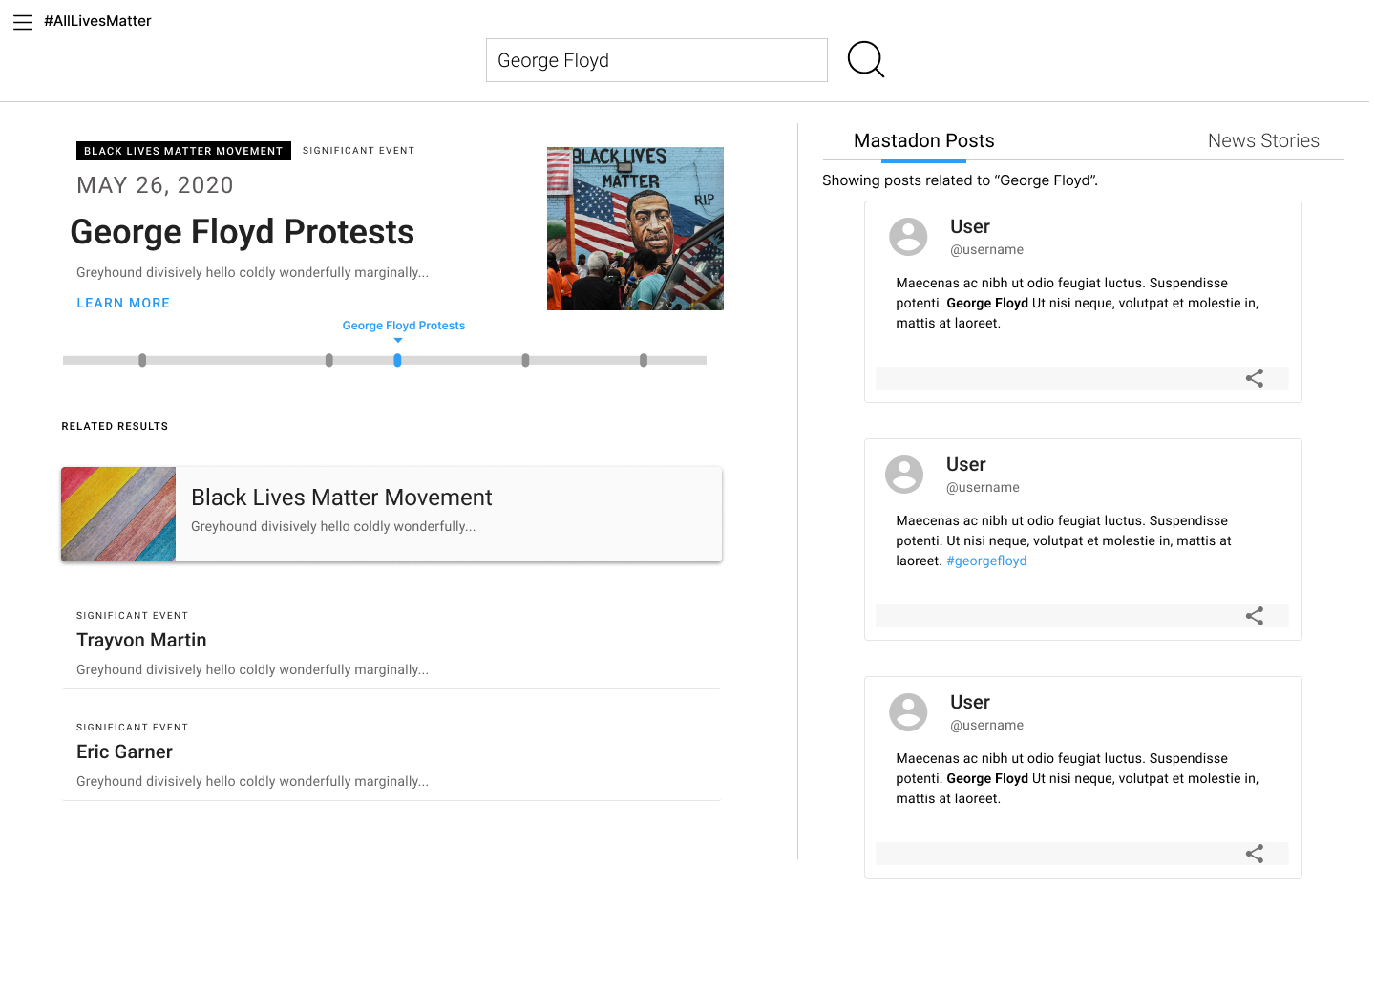Select the active blue timeline marker
This screenshot has width=1375, height=995.
click(x=397, y=360)
